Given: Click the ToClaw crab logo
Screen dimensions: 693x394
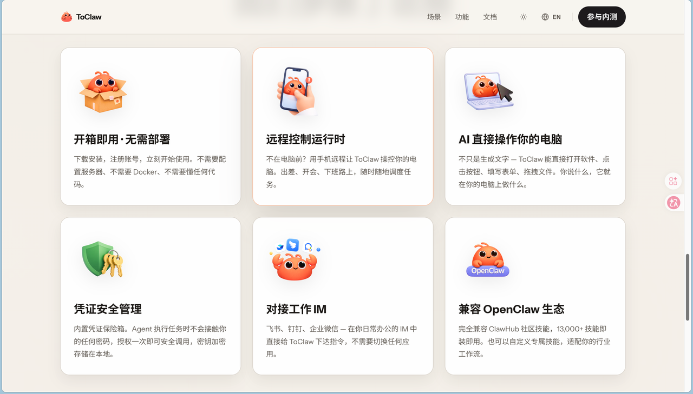Looking at the screenshot, I should (x=66, y=16).
